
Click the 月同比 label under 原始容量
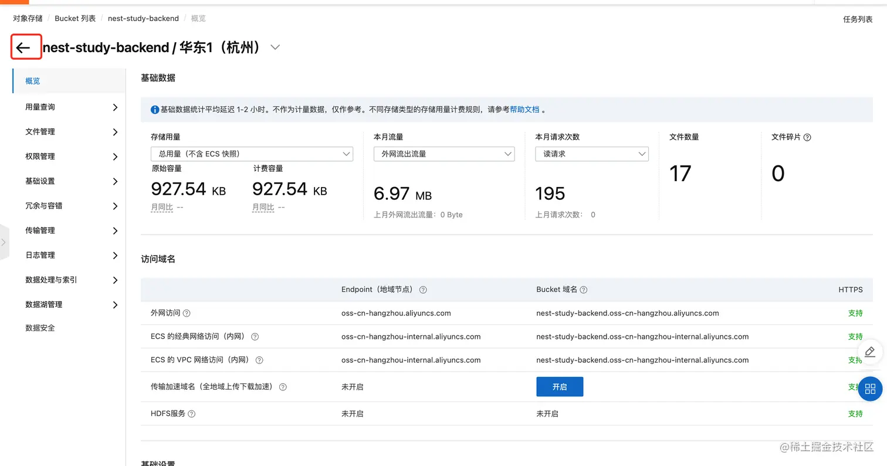[x=162, y=208]
